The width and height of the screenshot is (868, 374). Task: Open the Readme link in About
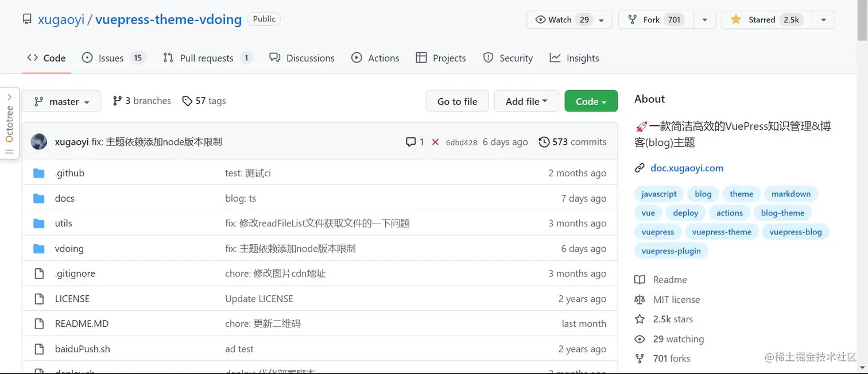point(670,280)
